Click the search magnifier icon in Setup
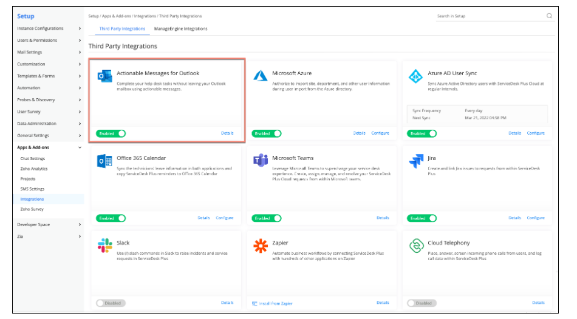 [549, 16]
